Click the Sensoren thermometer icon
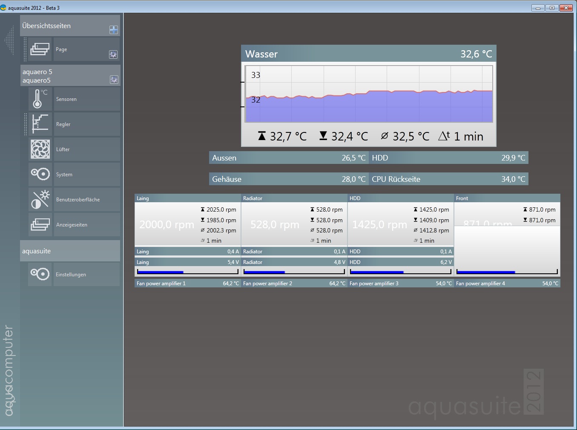The height and width of the screenshot is (430, 577). pos(40,99)
